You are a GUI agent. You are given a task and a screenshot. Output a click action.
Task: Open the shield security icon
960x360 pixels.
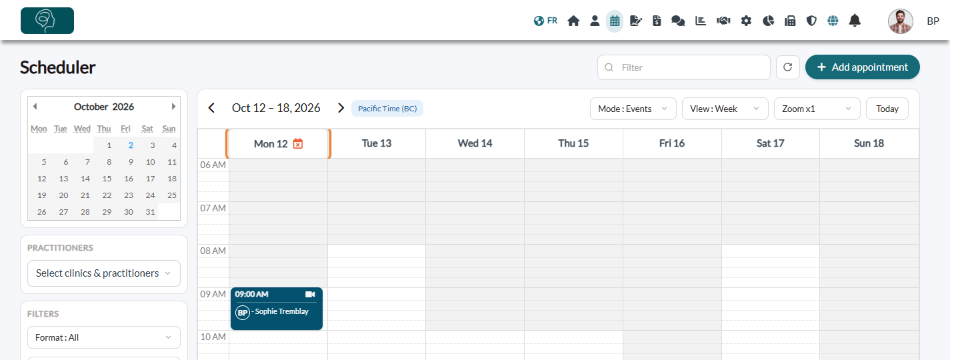tap(811, 21)
